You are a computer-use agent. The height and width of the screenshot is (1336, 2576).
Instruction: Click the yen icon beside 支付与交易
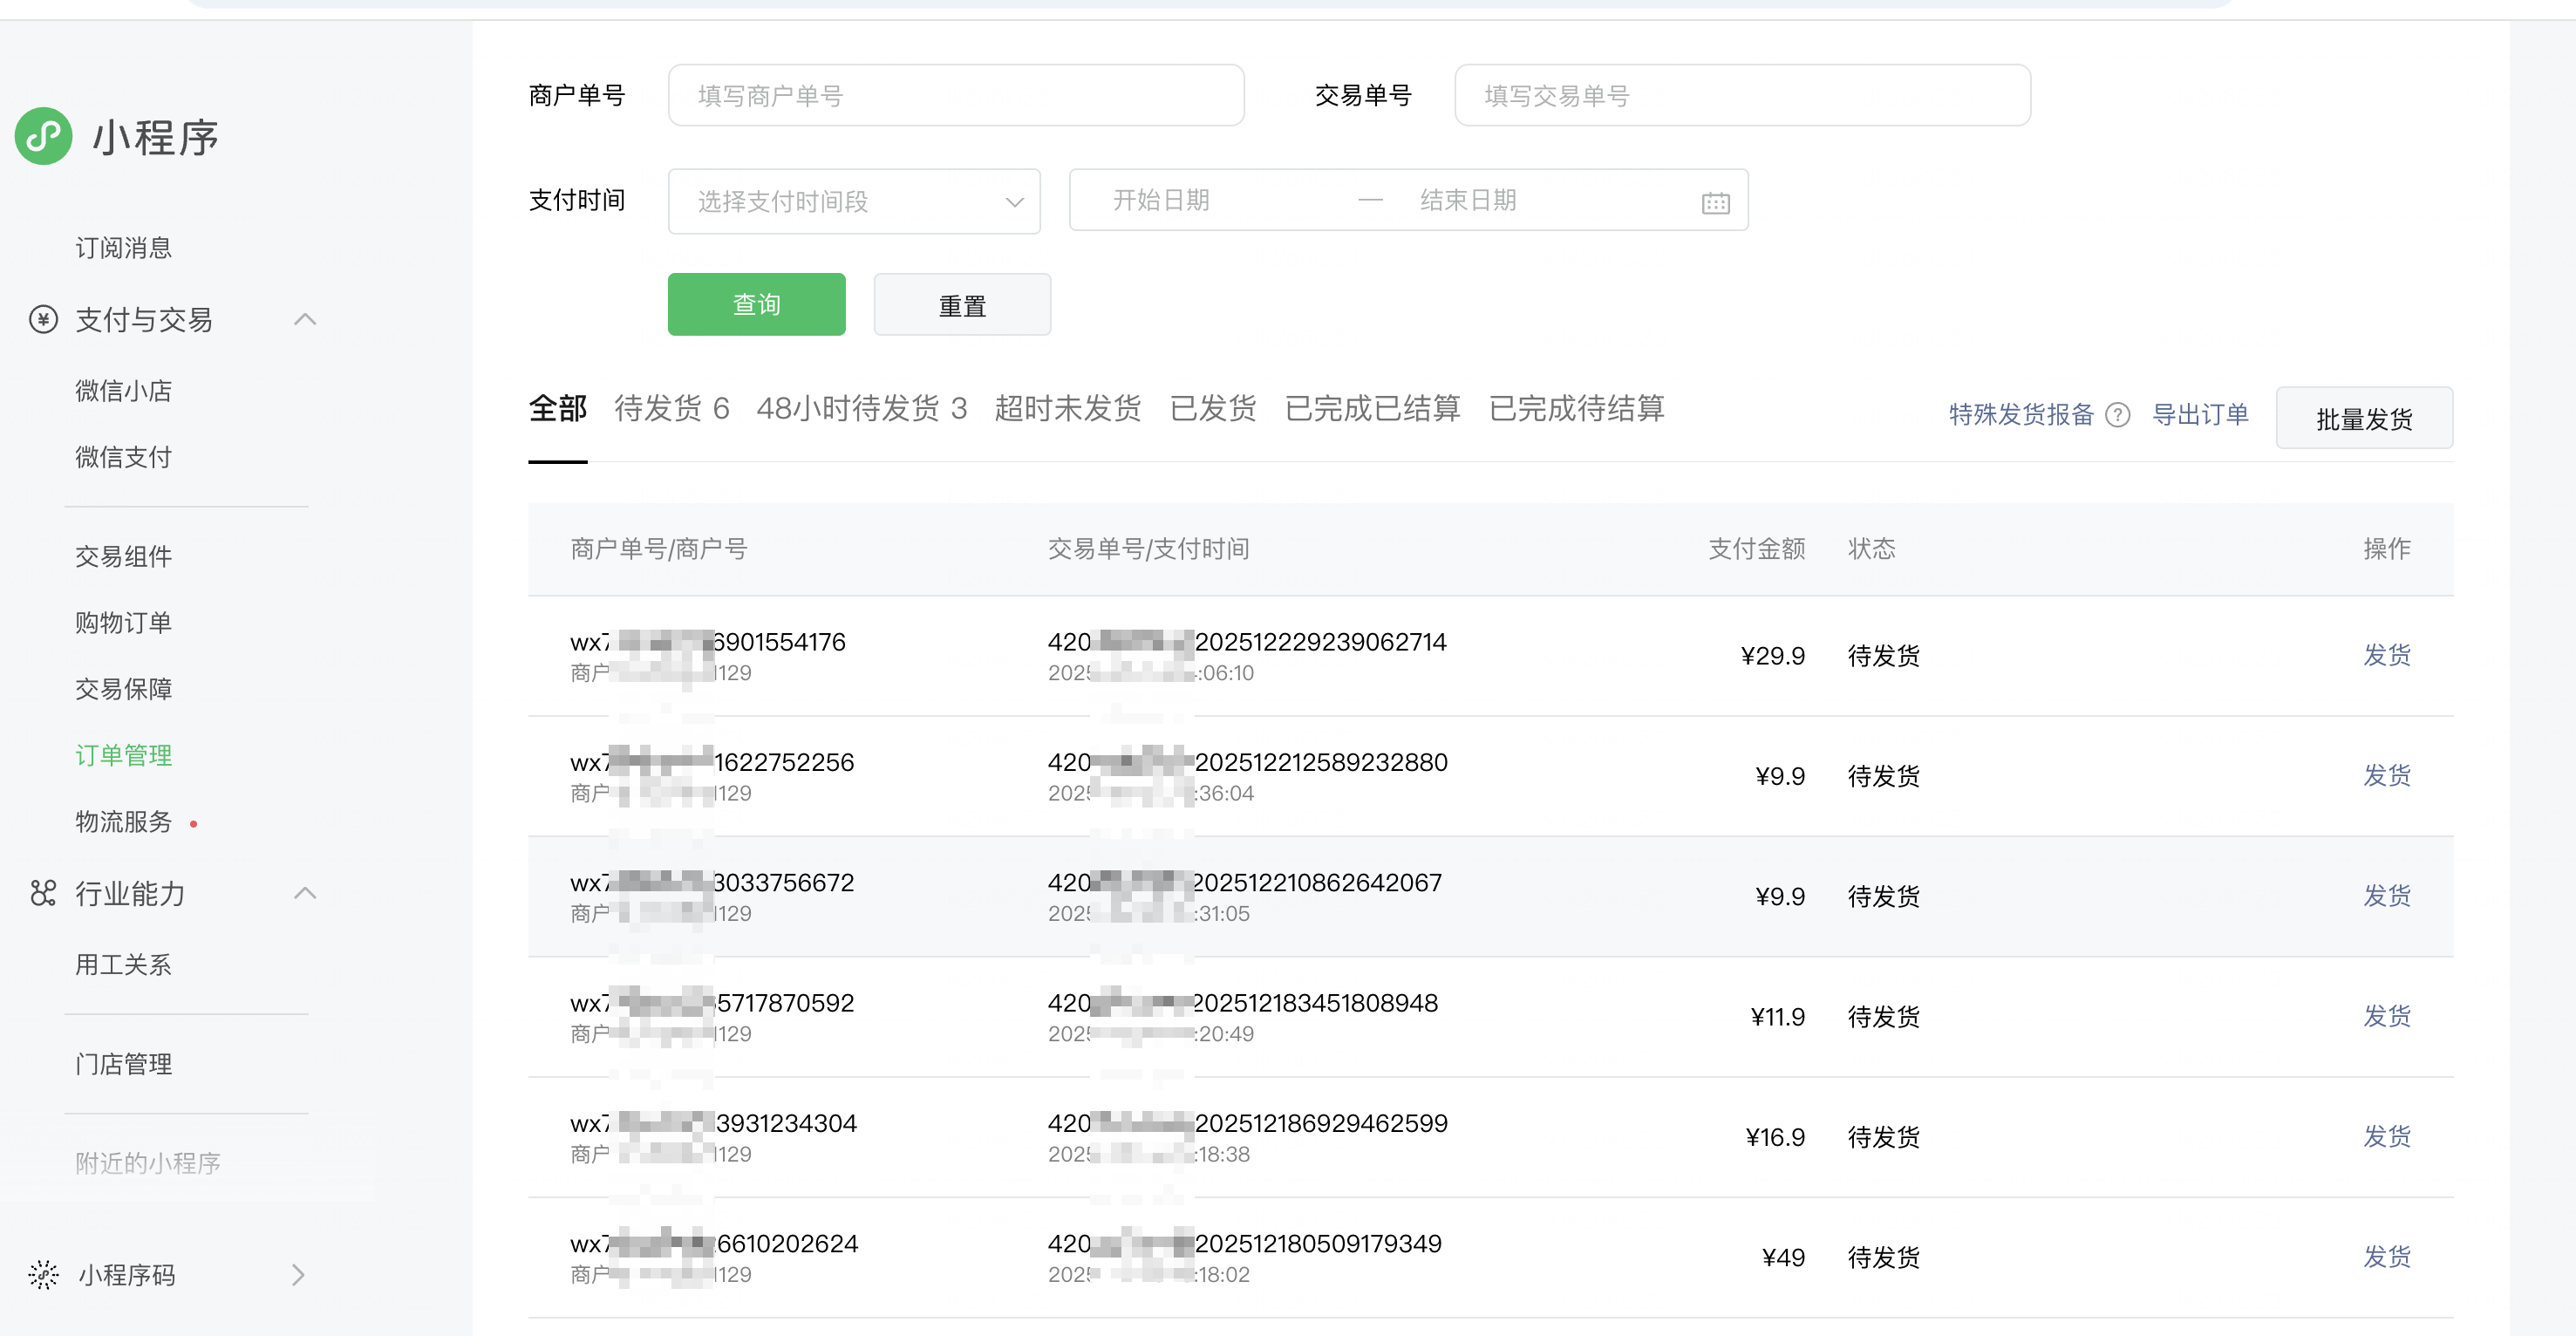click(x=43, y=320)
